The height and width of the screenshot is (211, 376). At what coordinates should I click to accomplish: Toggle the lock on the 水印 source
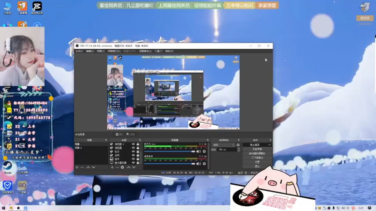pyautogui.click(x=138, y=155)
